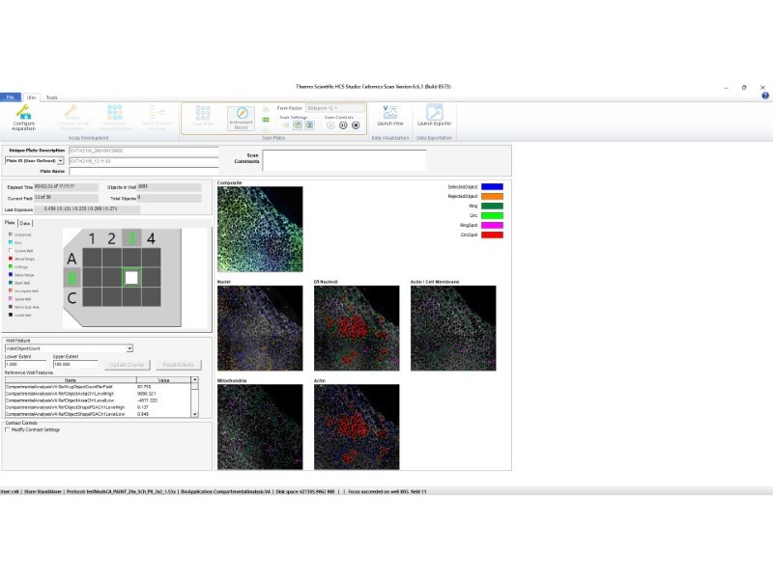Click the Update Display button

[129, 365]
